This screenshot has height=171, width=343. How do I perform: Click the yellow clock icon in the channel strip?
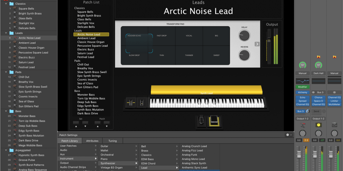(318, 125)
